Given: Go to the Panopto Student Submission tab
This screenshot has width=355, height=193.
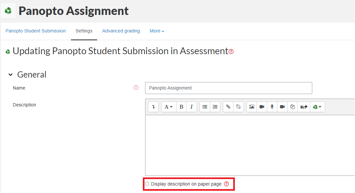Looking at the screenshot, I should 36,31.
